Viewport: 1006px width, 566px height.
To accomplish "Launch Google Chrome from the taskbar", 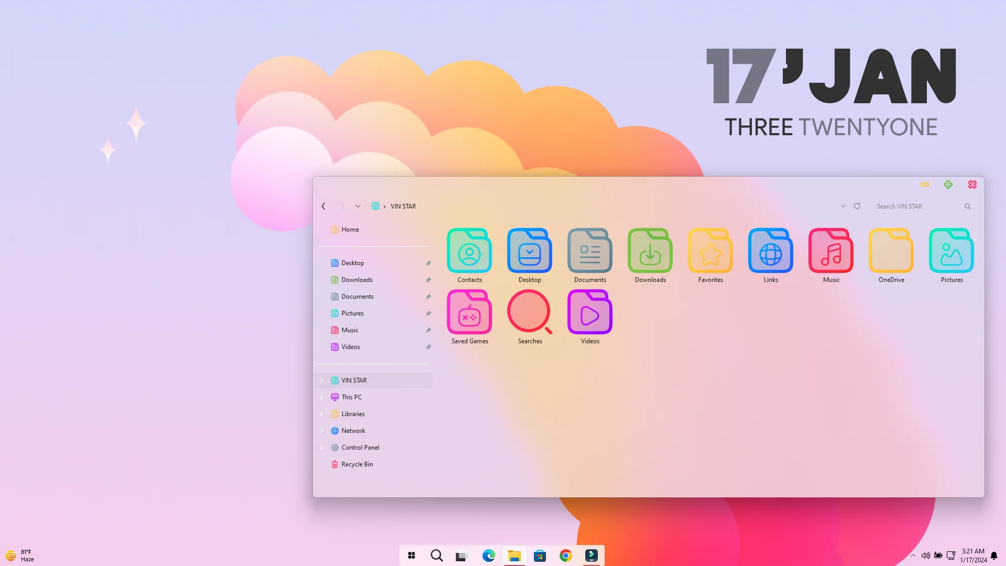I will coord(565,555).
